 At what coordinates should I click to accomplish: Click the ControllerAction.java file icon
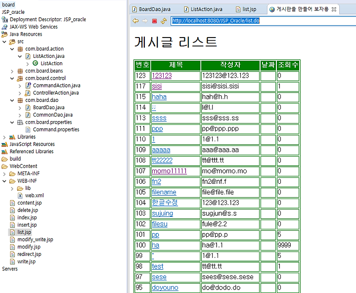tap(28, 93)
